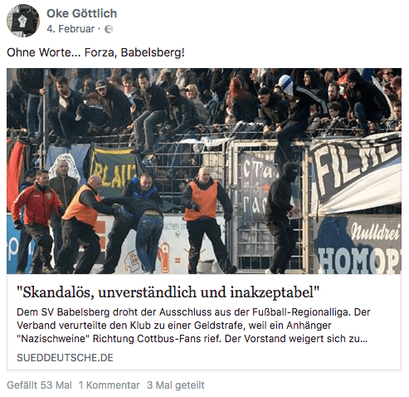The image size is (409, 397).
Task: Click the steward in orange vest center
Action: 206,220
